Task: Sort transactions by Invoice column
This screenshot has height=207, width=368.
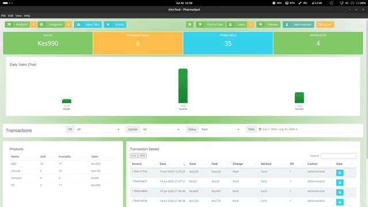Action: (144, 164)
